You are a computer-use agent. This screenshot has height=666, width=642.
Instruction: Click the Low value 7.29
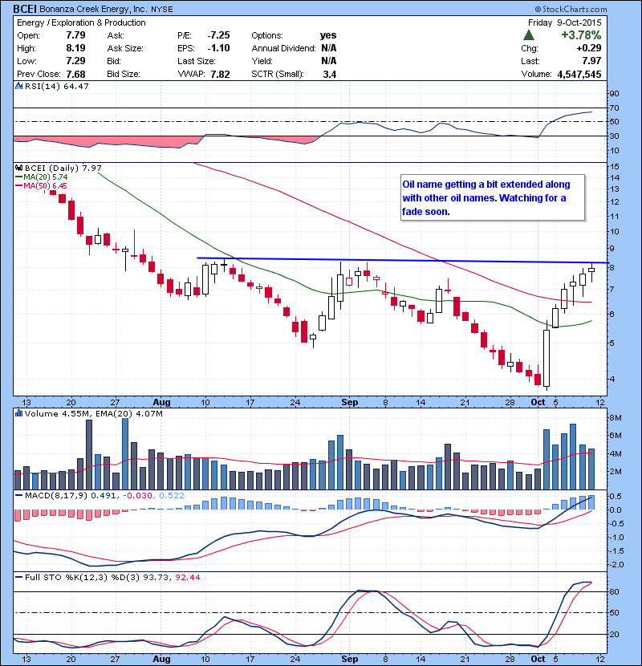pos(75,61)
